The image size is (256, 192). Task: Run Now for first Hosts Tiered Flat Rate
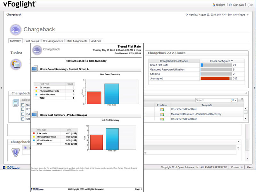click(162, 109)
